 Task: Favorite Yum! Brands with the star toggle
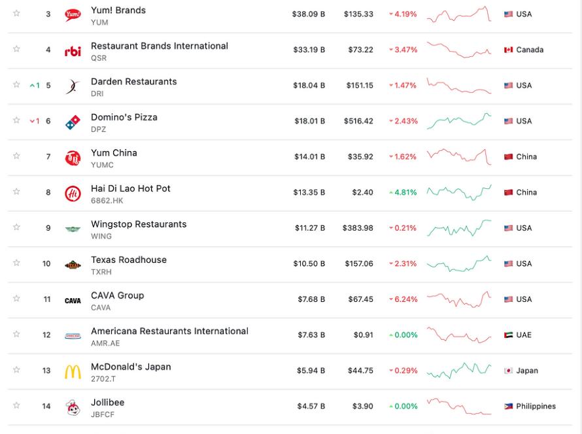tap(16, 13)
